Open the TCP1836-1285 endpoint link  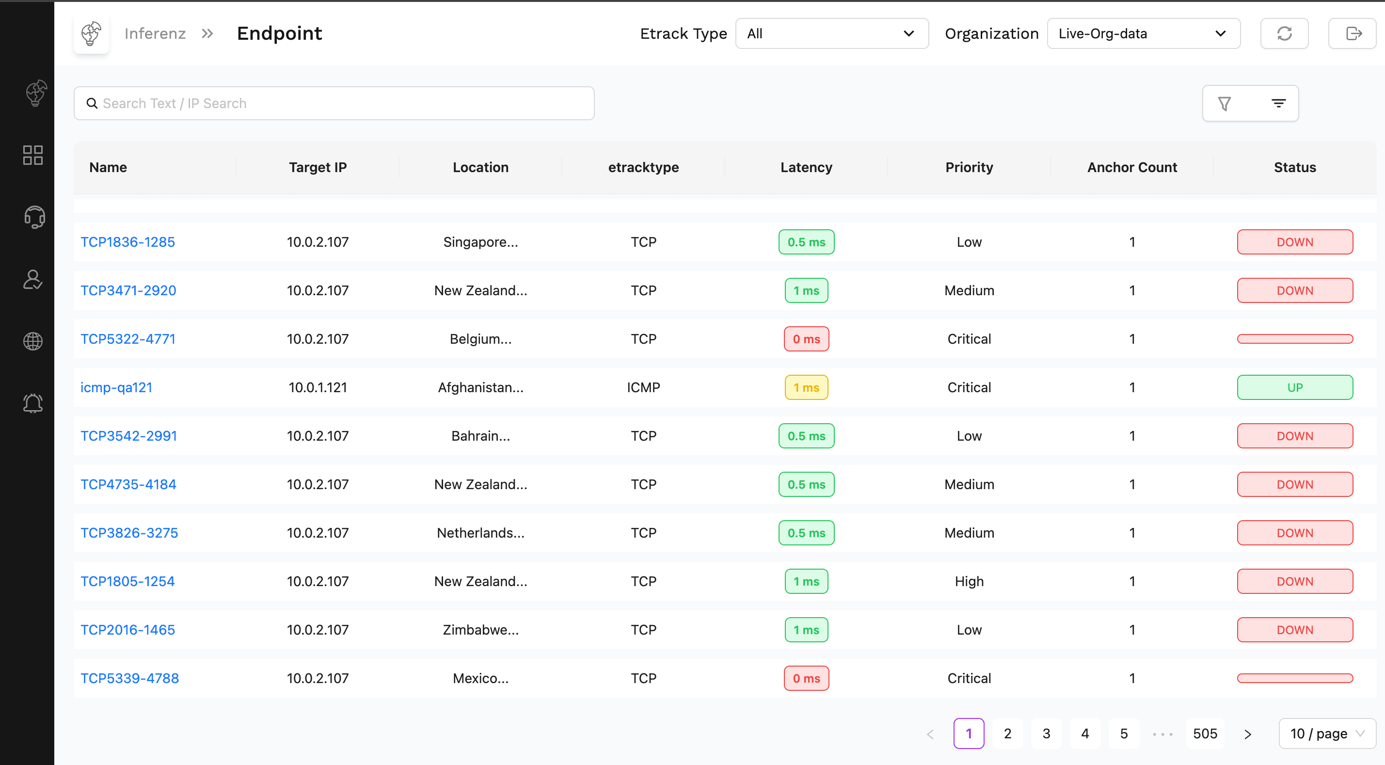[127, 242]
